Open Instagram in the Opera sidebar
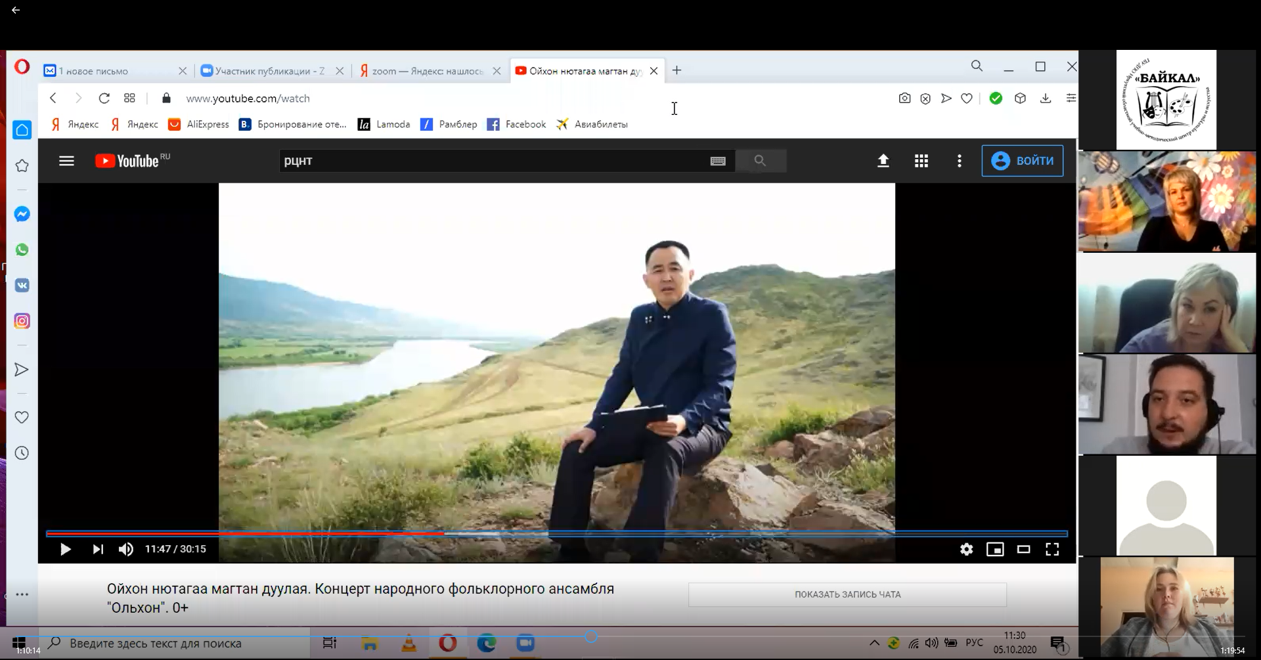This screenshot has width=1261, height=660. point(22,321)
